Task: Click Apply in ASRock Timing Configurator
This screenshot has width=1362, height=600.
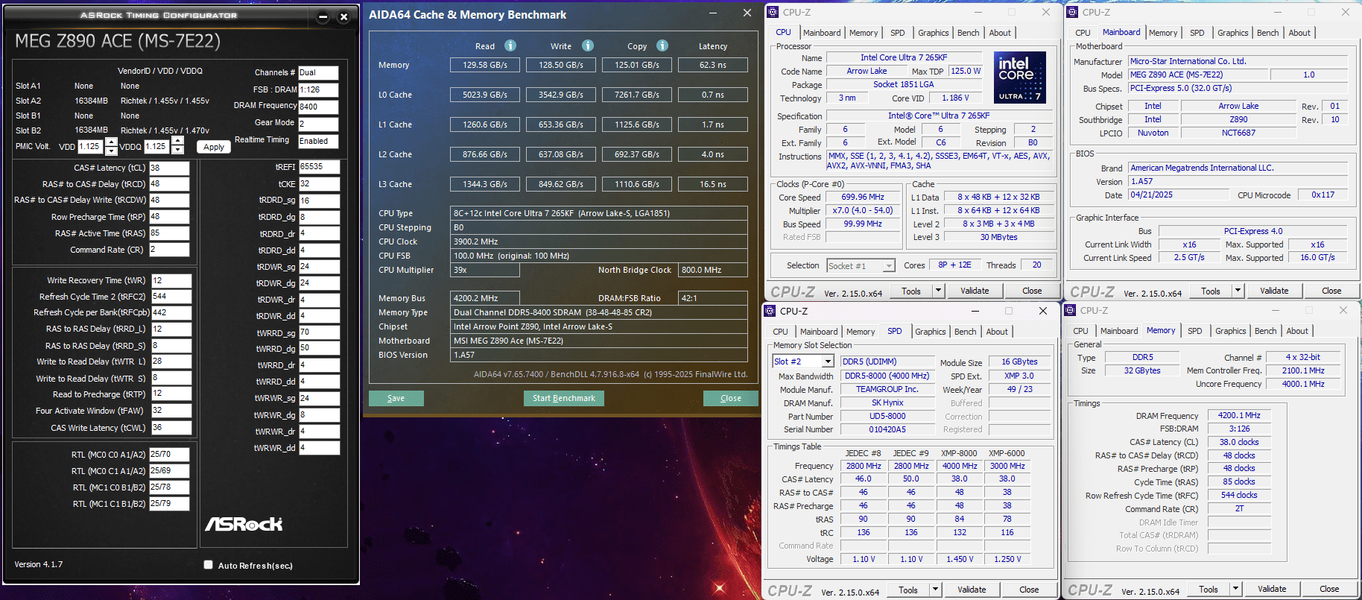Action: (214, 147)
